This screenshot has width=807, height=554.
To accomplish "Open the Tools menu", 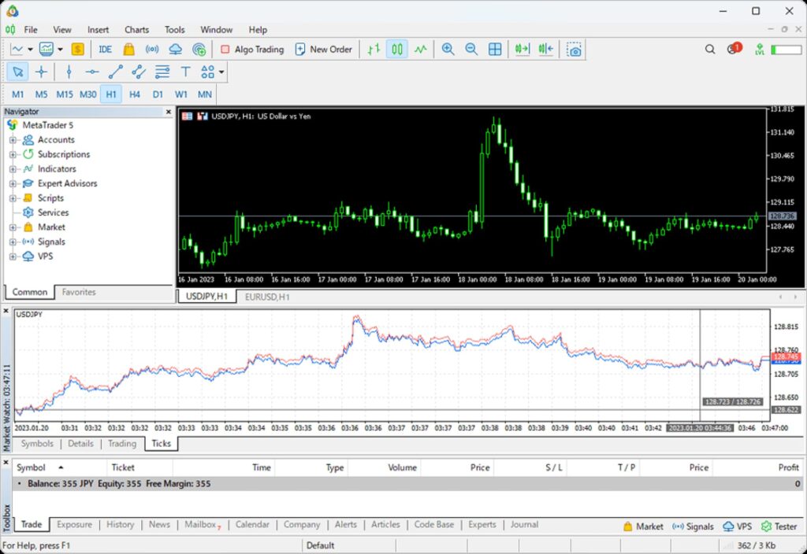I will point(174,30).
